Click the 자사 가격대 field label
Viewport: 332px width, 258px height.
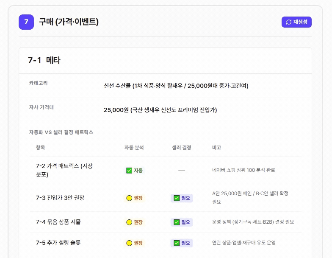point(41,107)
